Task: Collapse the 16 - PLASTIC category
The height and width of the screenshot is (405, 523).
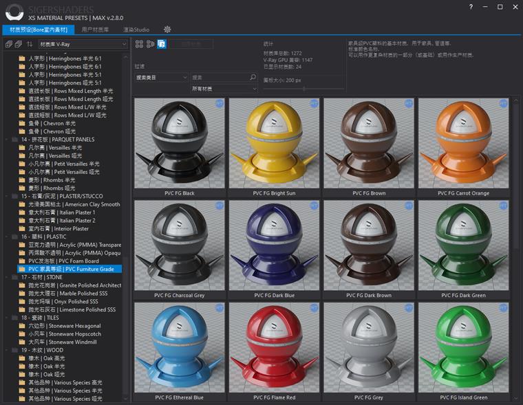Action: pos(7,237)
